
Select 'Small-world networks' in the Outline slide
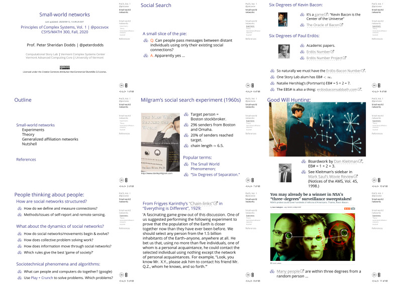(x=35, y=125)
